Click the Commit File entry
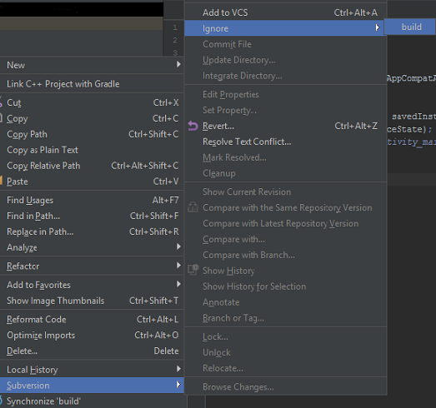436x408 pixels. pos(285,44)
